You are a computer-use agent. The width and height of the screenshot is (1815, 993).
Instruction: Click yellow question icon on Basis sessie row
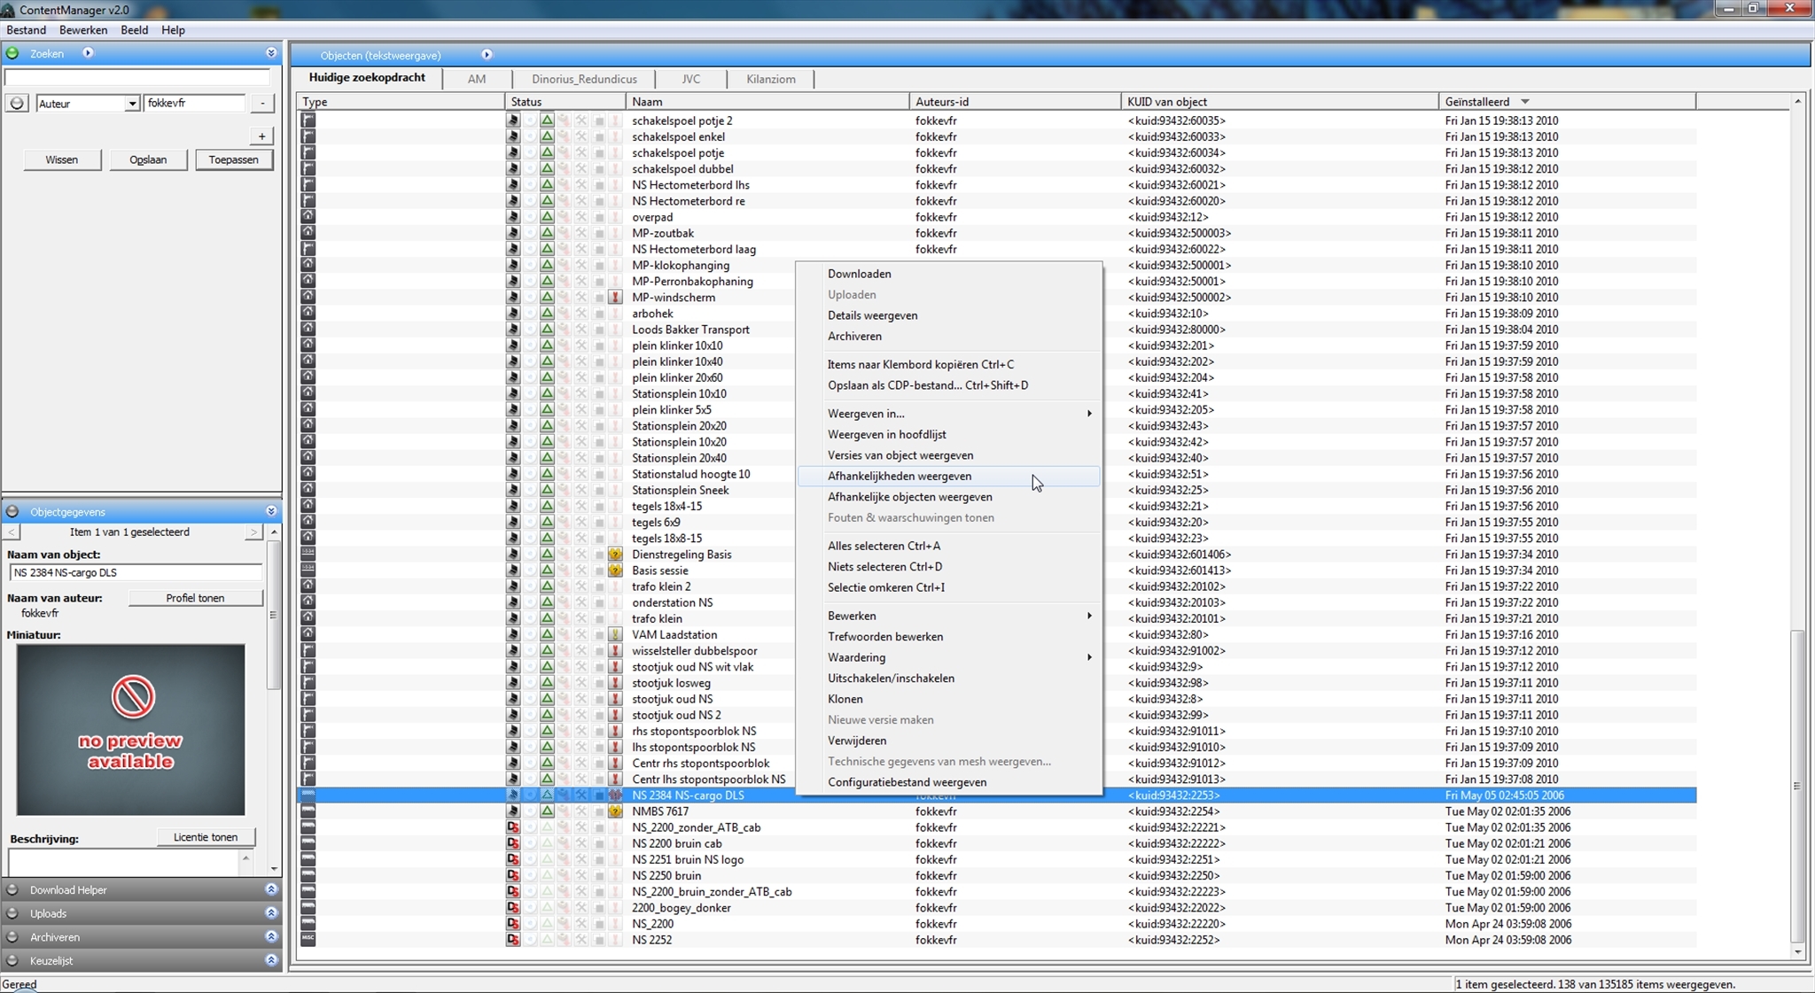[x=615, y=570]
